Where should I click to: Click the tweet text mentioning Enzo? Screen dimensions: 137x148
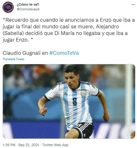click(x=69, y=30)
